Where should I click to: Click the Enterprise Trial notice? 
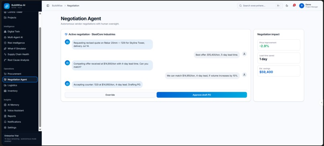(21, 138)
